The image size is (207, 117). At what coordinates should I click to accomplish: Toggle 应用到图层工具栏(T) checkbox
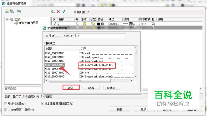(x=6, y=110)
